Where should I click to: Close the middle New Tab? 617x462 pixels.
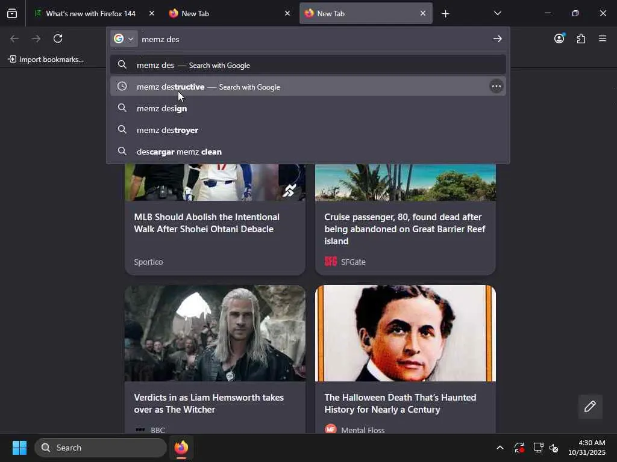(x=287, y=13)
